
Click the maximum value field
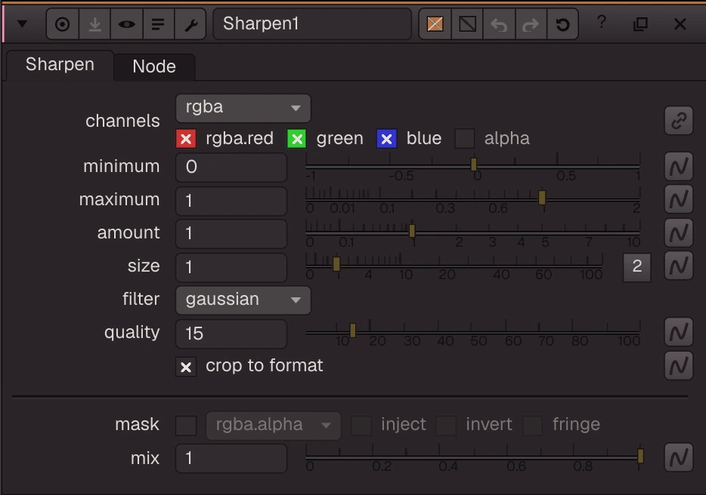tap(231, 201)
